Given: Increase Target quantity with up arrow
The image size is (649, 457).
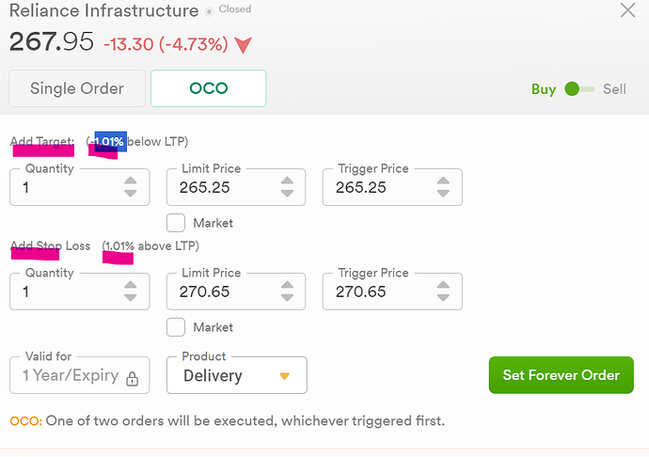Looking at the screenshot, I should (x=131, y=181).
